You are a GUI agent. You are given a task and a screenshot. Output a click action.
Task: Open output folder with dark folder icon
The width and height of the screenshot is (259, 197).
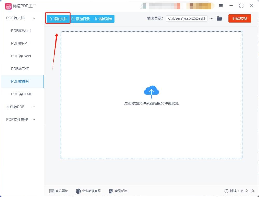click(x=219, y=18)
